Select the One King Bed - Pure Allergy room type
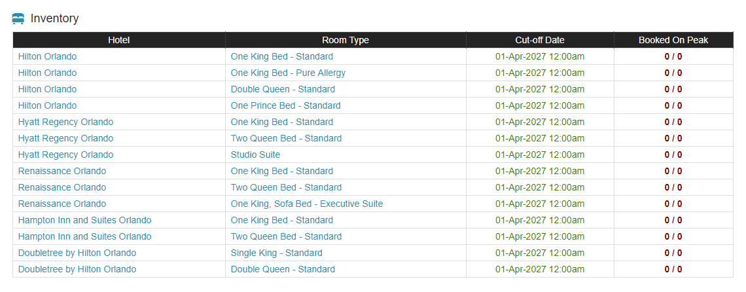This screenshot has width=746, height=292. pos(288,73)
